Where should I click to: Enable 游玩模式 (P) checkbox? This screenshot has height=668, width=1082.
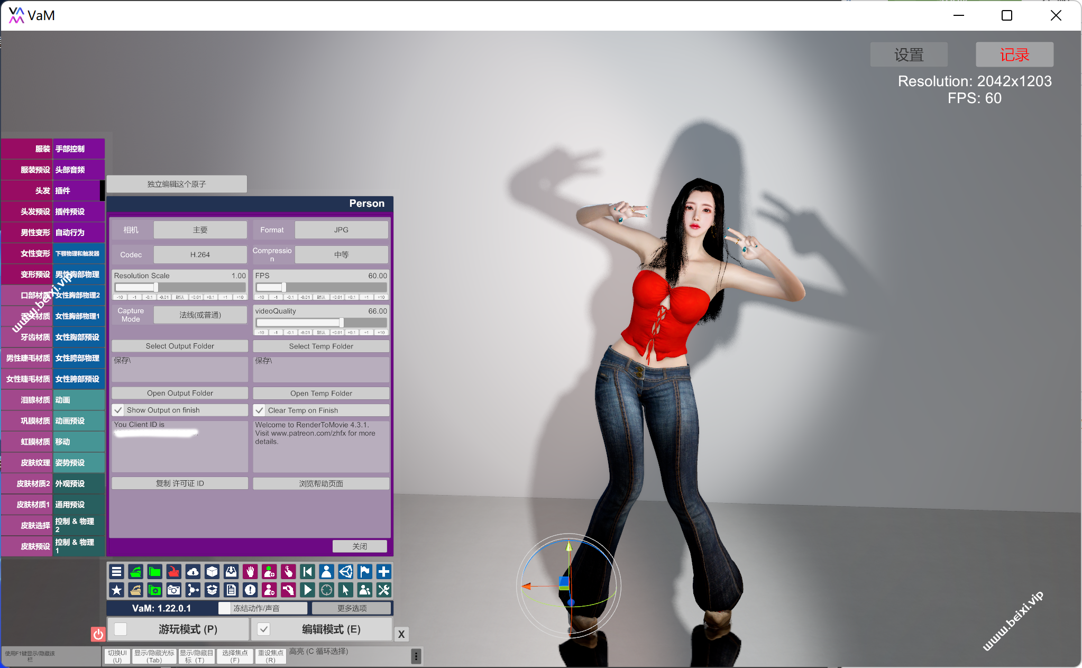(121, 629)
